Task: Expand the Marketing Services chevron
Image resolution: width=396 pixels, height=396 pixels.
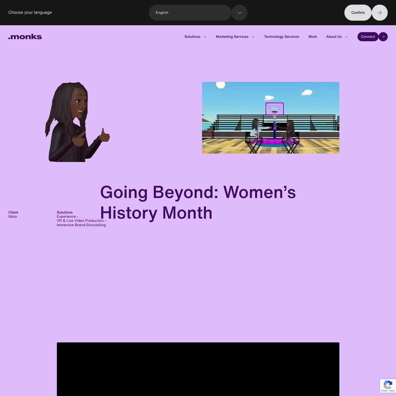Action: click(x=253, y=37)
